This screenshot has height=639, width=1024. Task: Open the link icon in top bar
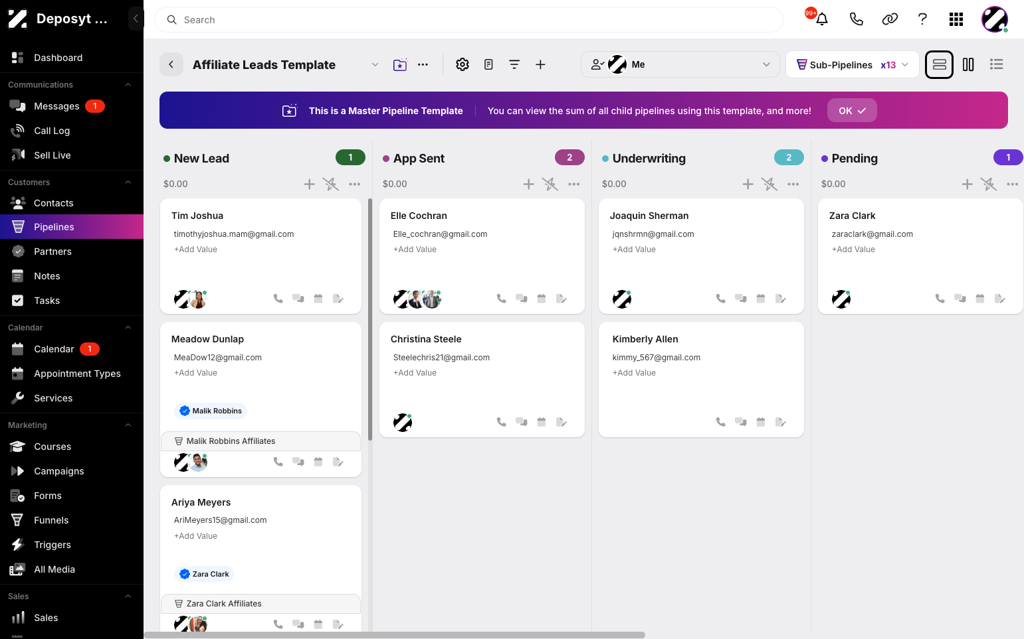pyautogui.click(x=890, y=19)
